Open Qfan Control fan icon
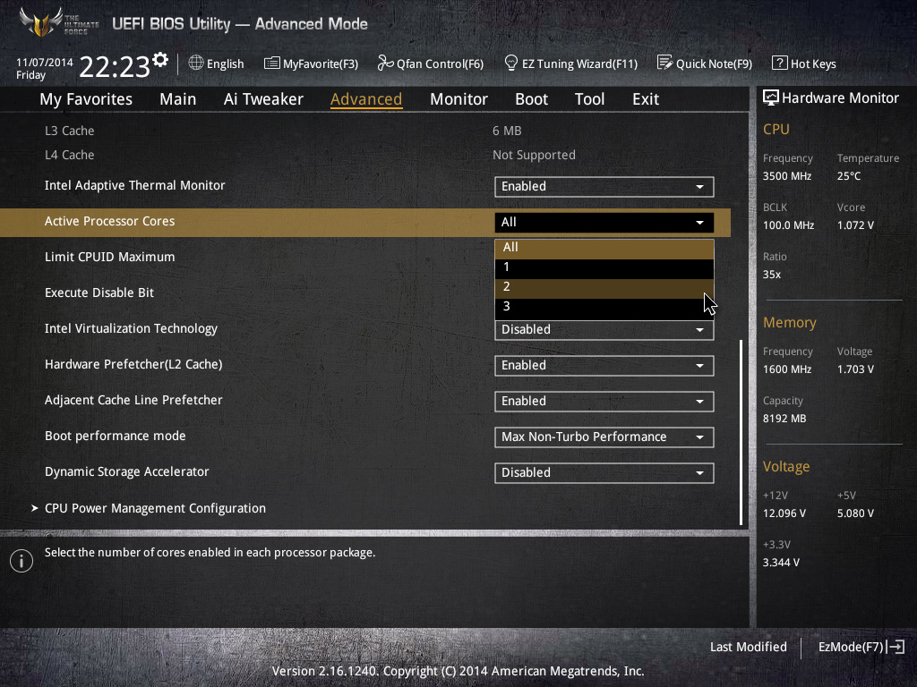The height and width of the screenshot is (687, 917). tap(385, 64)
